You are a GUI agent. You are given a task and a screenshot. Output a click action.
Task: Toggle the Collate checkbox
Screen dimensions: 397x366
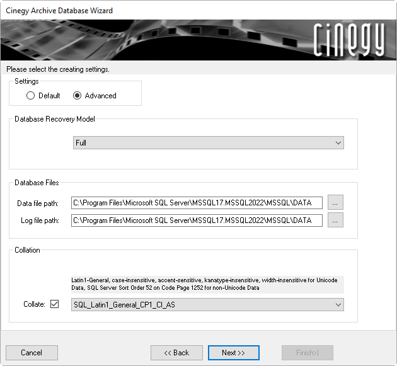click(54, 304)
